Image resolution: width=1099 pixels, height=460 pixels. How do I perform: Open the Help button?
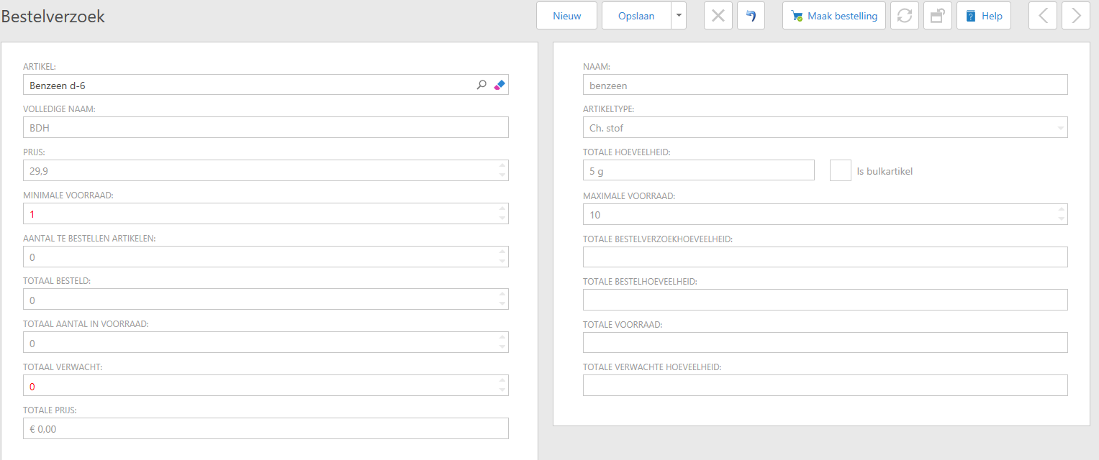(984, 16)
